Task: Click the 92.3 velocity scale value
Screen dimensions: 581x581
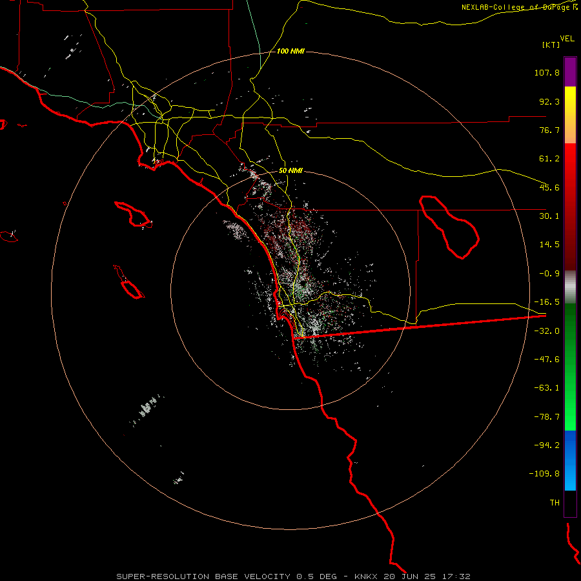Action: pyautogui.click(x=549, y=101)
